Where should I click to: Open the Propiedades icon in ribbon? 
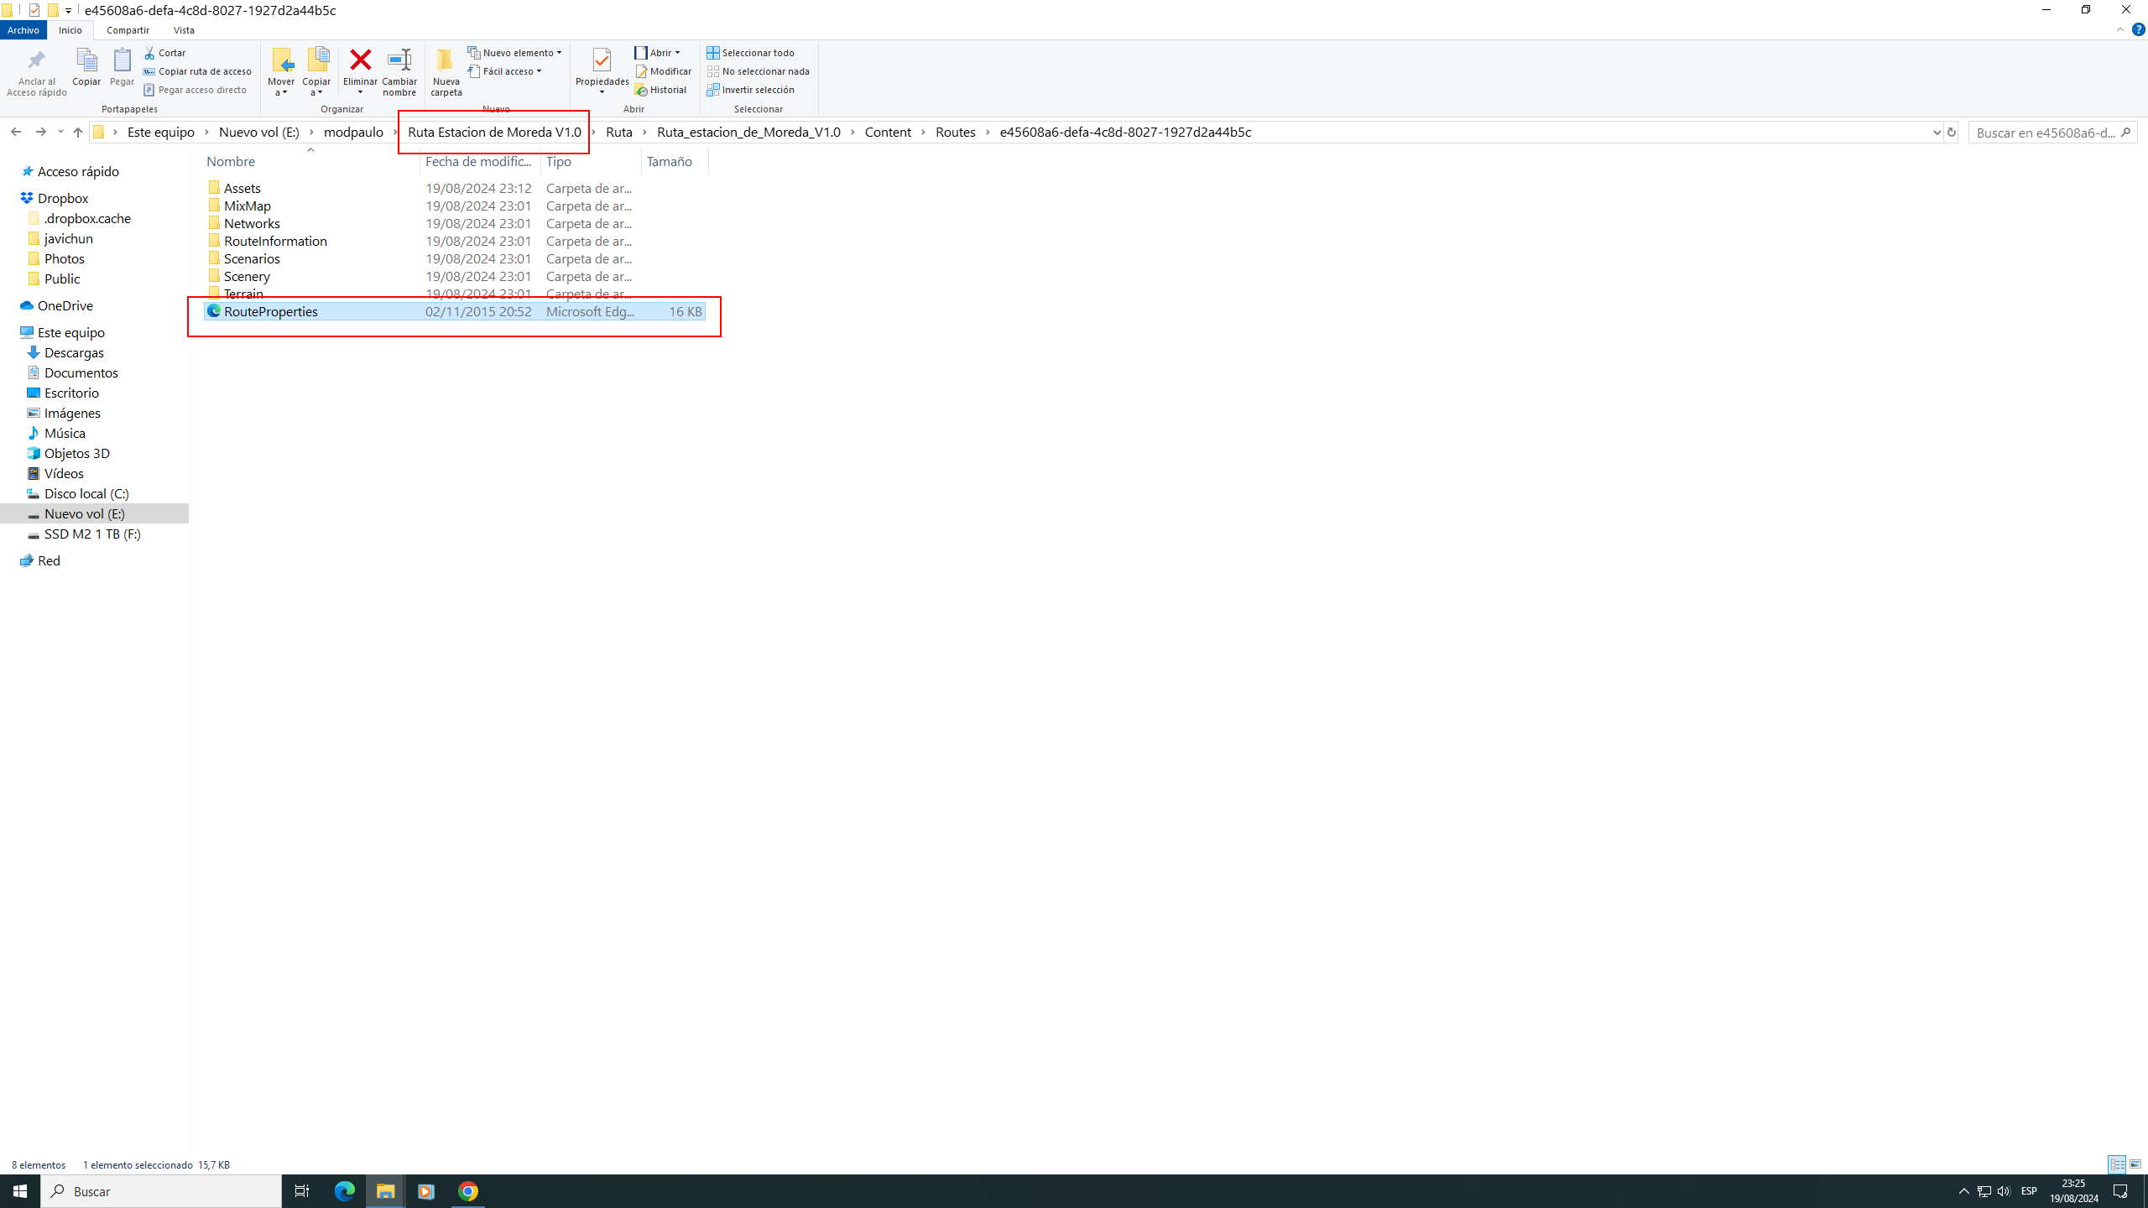click(602, 60)
